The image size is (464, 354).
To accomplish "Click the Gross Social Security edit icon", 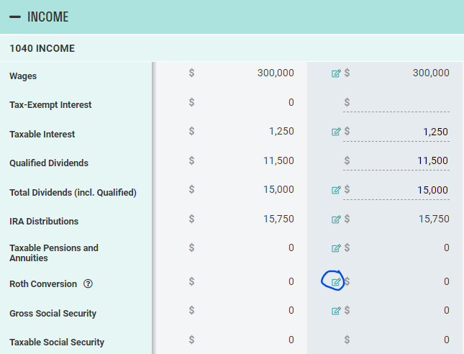I will (336, 311).
